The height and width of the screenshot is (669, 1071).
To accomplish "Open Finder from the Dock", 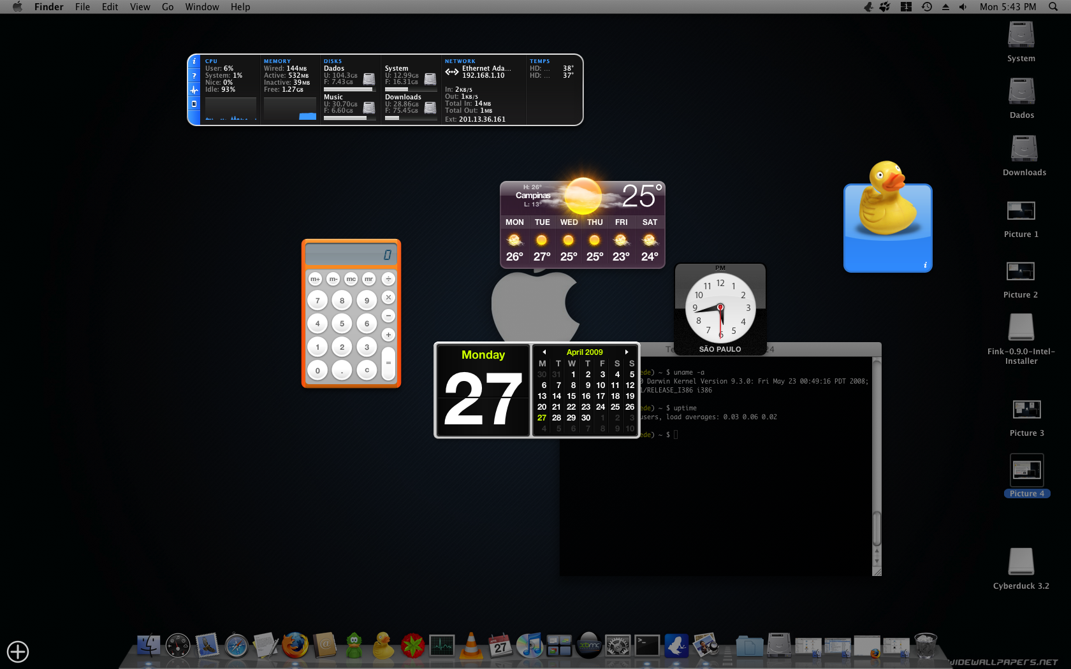I will click(149, 645).
